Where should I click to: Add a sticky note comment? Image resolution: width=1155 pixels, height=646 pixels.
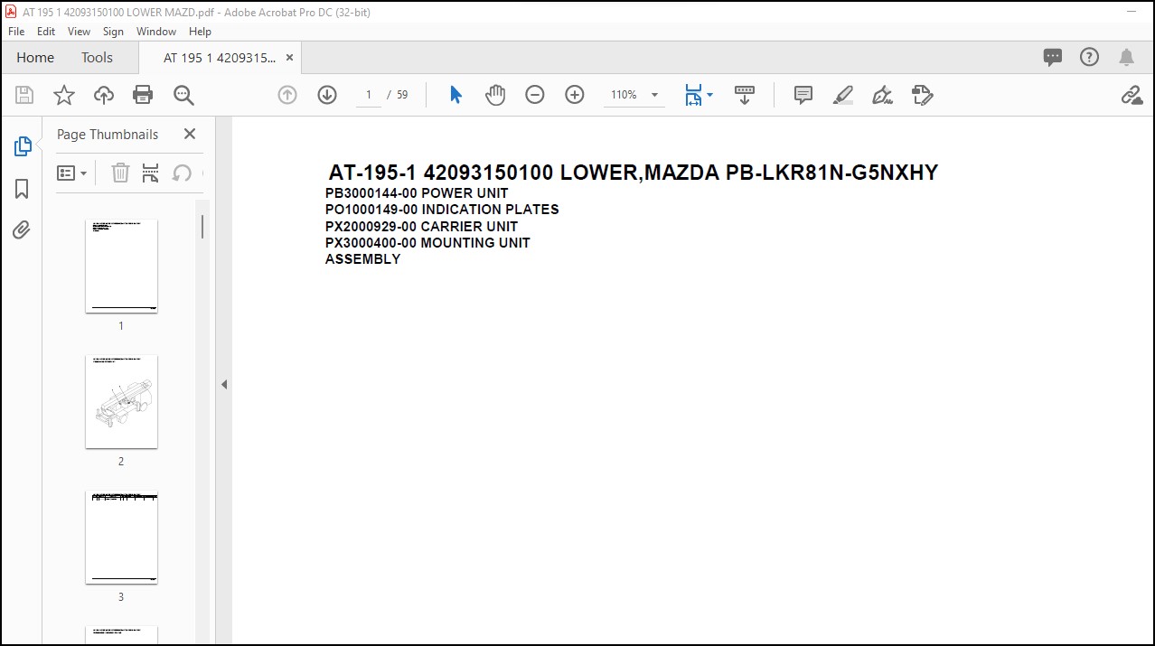803,95
